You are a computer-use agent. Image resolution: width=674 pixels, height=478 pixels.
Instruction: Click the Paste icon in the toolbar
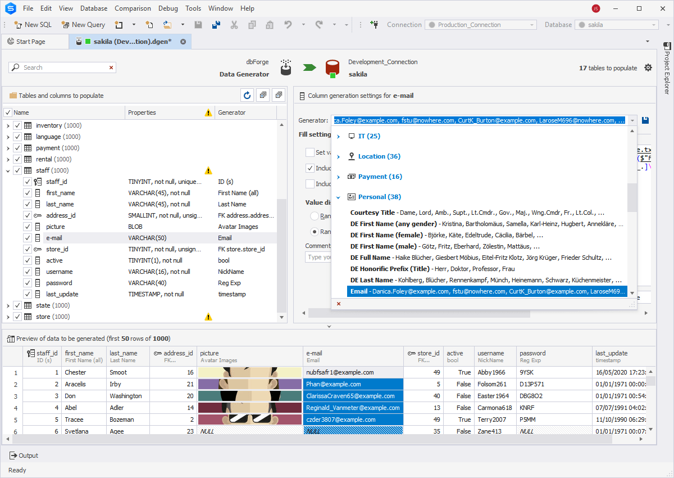(x=270, y=25)
